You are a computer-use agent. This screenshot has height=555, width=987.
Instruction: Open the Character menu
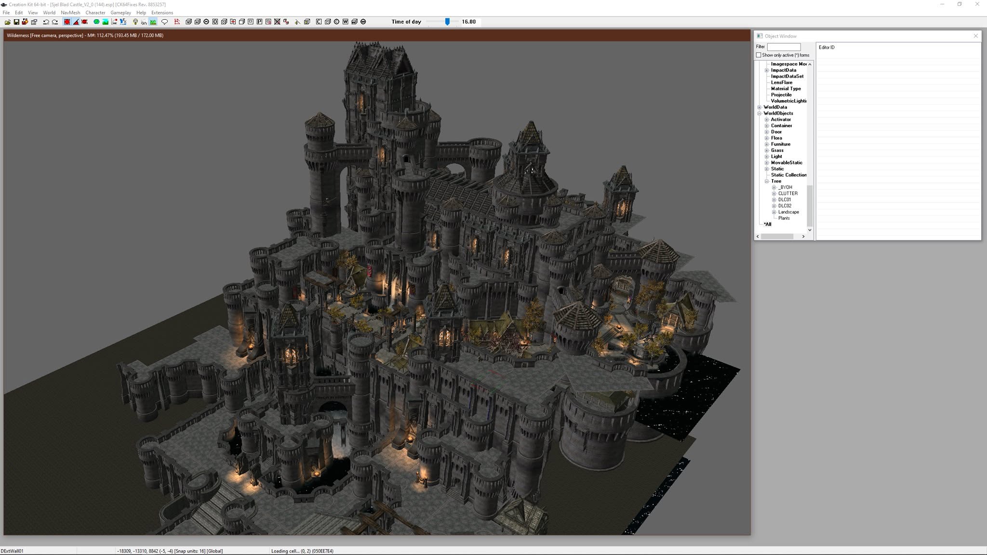click(95, 13)
